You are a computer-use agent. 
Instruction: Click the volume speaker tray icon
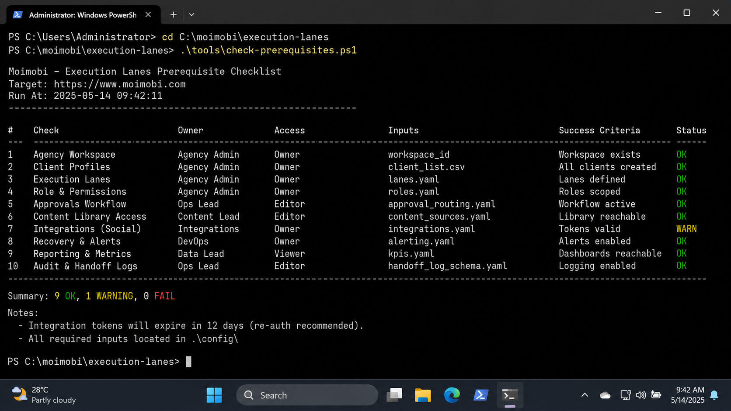[x=641, y=395]
